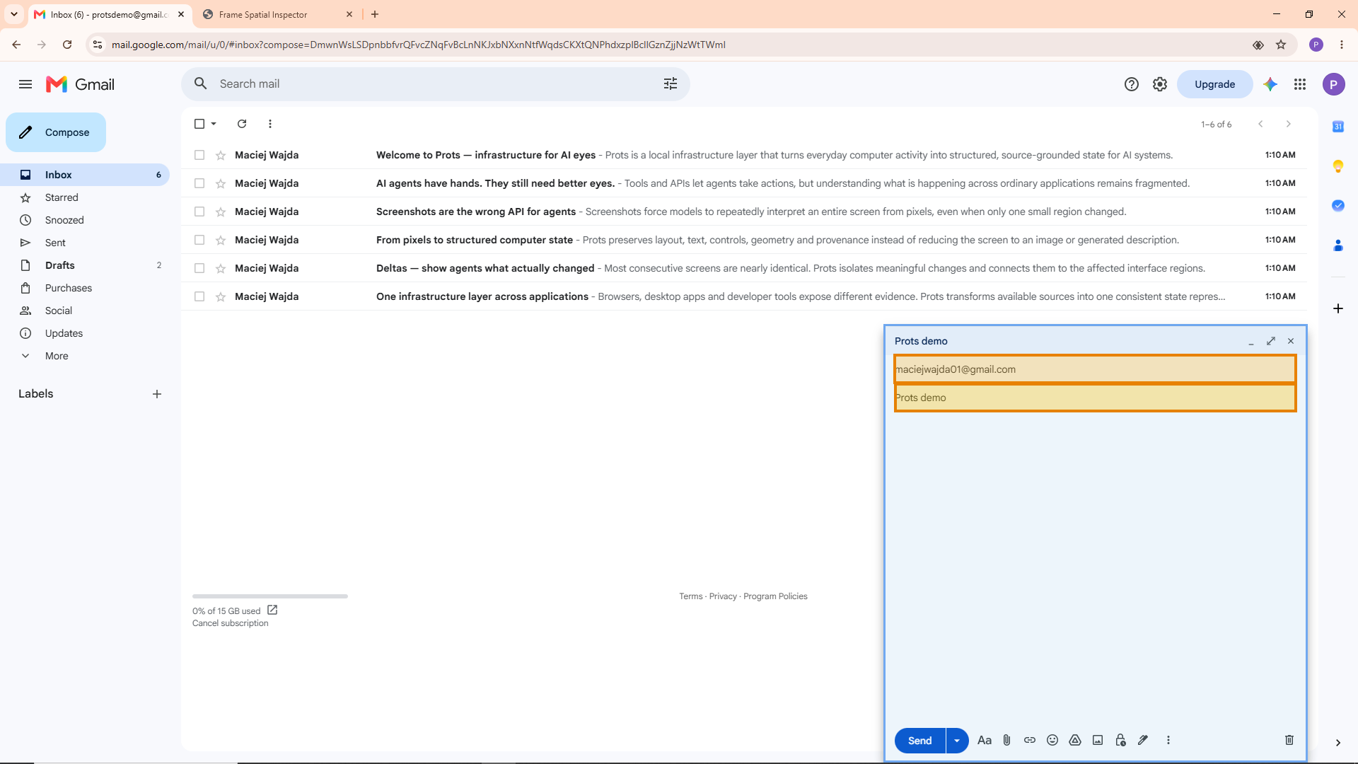Open the Privacy link
The width and height of the screenshot is (1358, 764).
coord(723,596)
